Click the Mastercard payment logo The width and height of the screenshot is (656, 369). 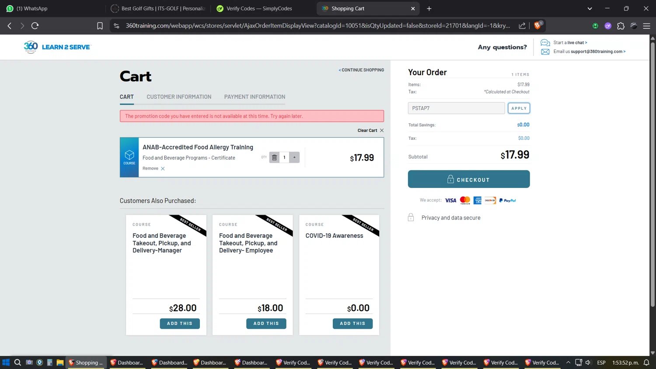465,200
